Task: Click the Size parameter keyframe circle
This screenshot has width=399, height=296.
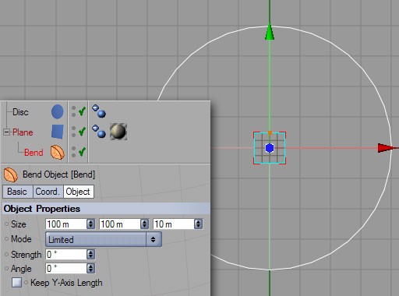Action: [7, 224]
